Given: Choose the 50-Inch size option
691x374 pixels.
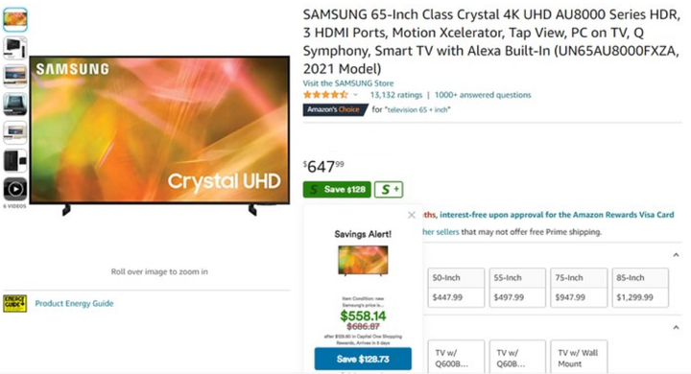Looking at the screenshot, I should (456, 288).
